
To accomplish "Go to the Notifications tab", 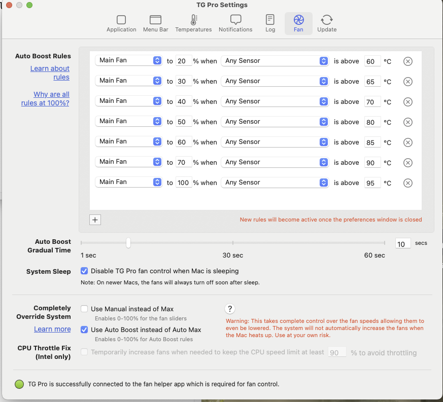I will pyautogui.click(x=235, y=24).
